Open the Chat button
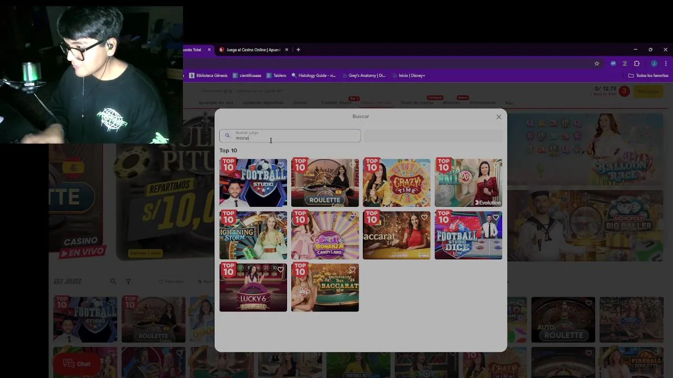 [x=77, y=364]
